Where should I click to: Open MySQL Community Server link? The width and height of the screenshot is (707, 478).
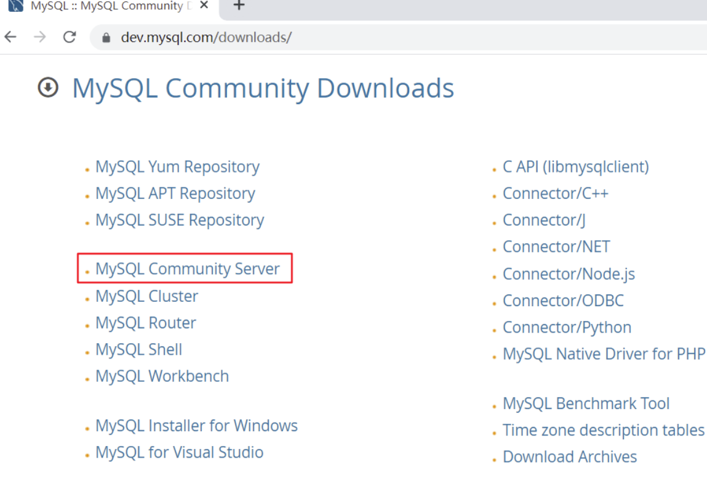[187, 269]
